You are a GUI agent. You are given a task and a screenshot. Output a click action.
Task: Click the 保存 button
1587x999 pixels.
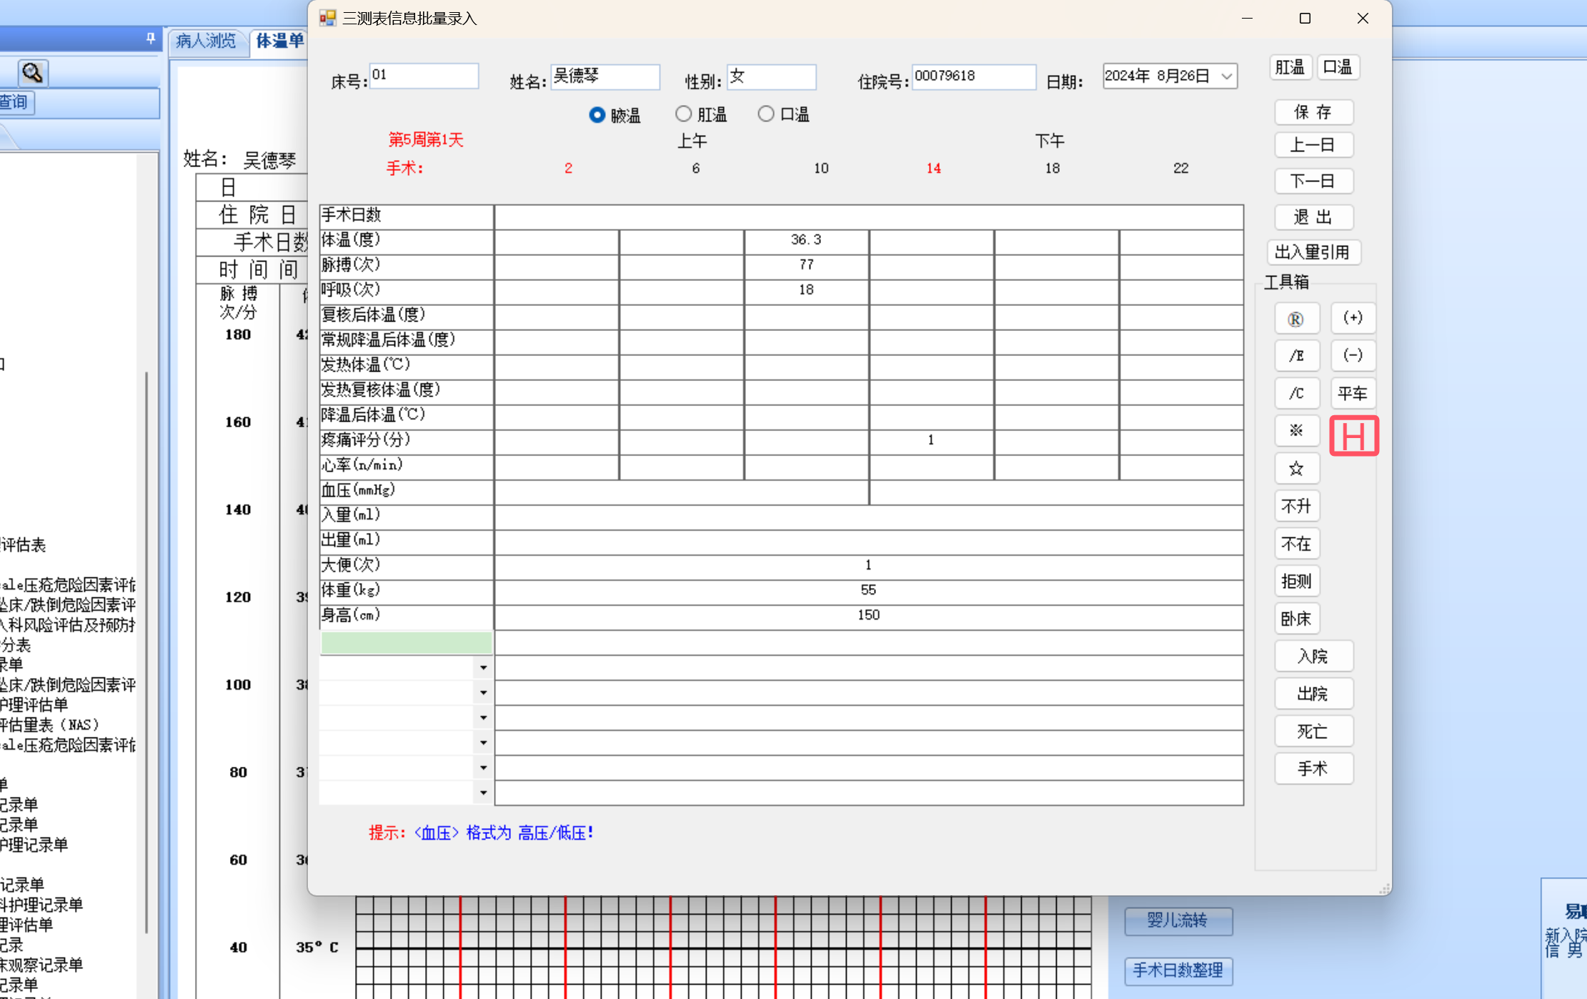[1313, 112]
